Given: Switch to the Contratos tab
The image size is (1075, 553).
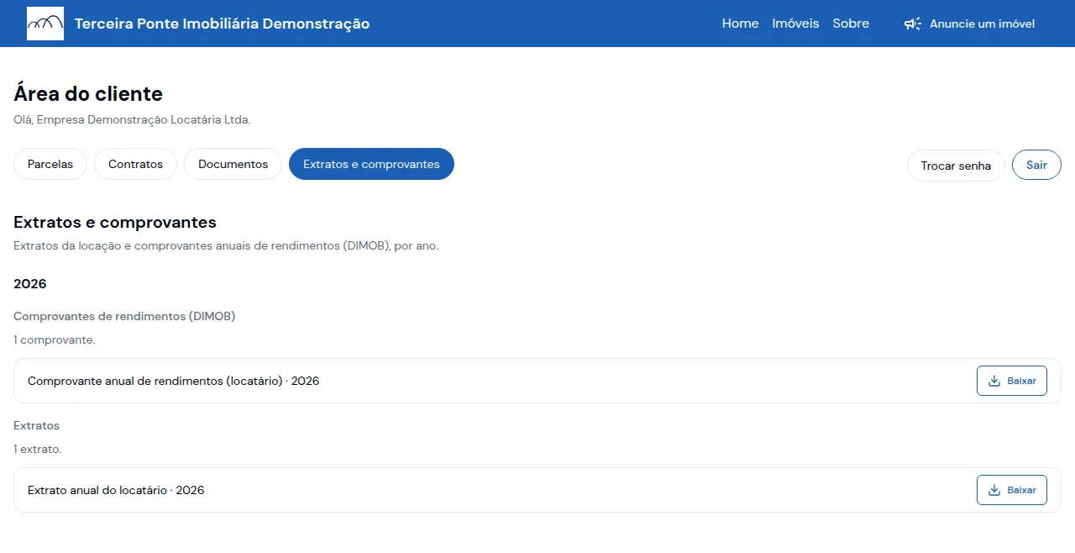Looking at the screenshot, I should coord(135,164).
